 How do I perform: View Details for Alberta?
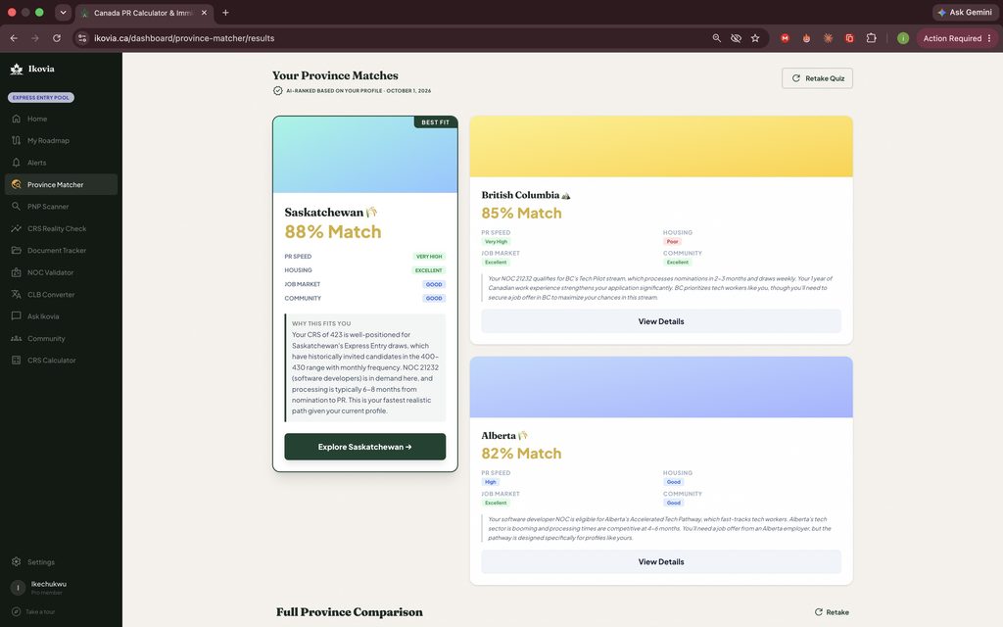tap(661, 561)
